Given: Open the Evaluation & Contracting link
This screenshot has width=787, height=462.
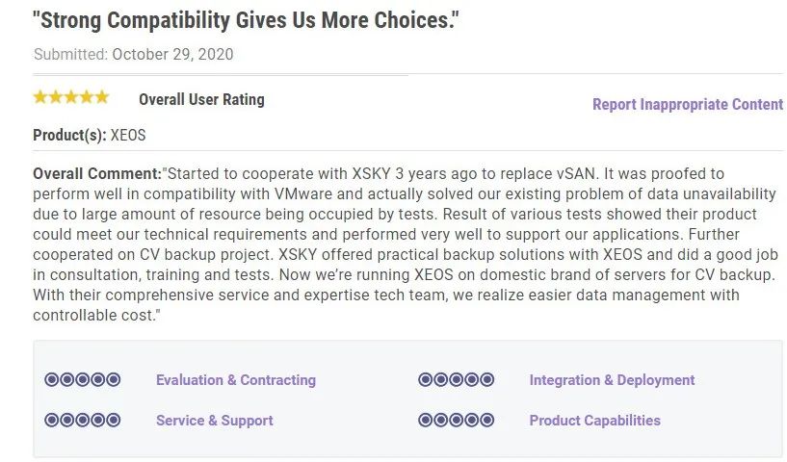Looking at the screenshot, I should pyautogui.click(x=236, y=380).
